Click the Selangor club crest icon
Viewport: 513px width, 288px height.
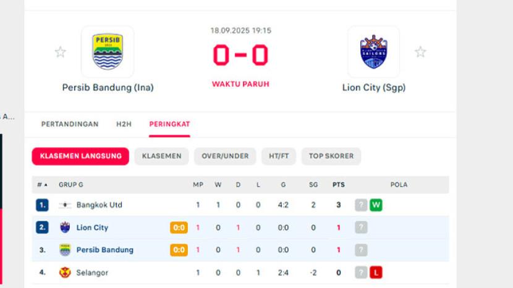pyautogui.click(x=65, y=273)
